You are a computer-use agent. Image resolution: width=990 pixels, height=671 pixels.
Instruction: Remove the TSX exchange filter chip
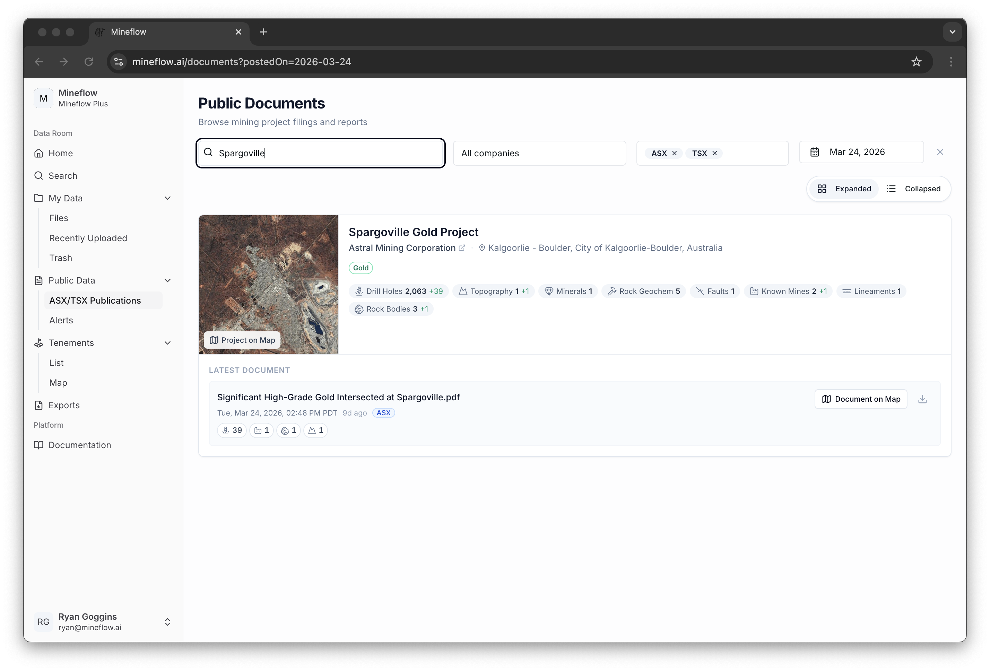point(715,154)
